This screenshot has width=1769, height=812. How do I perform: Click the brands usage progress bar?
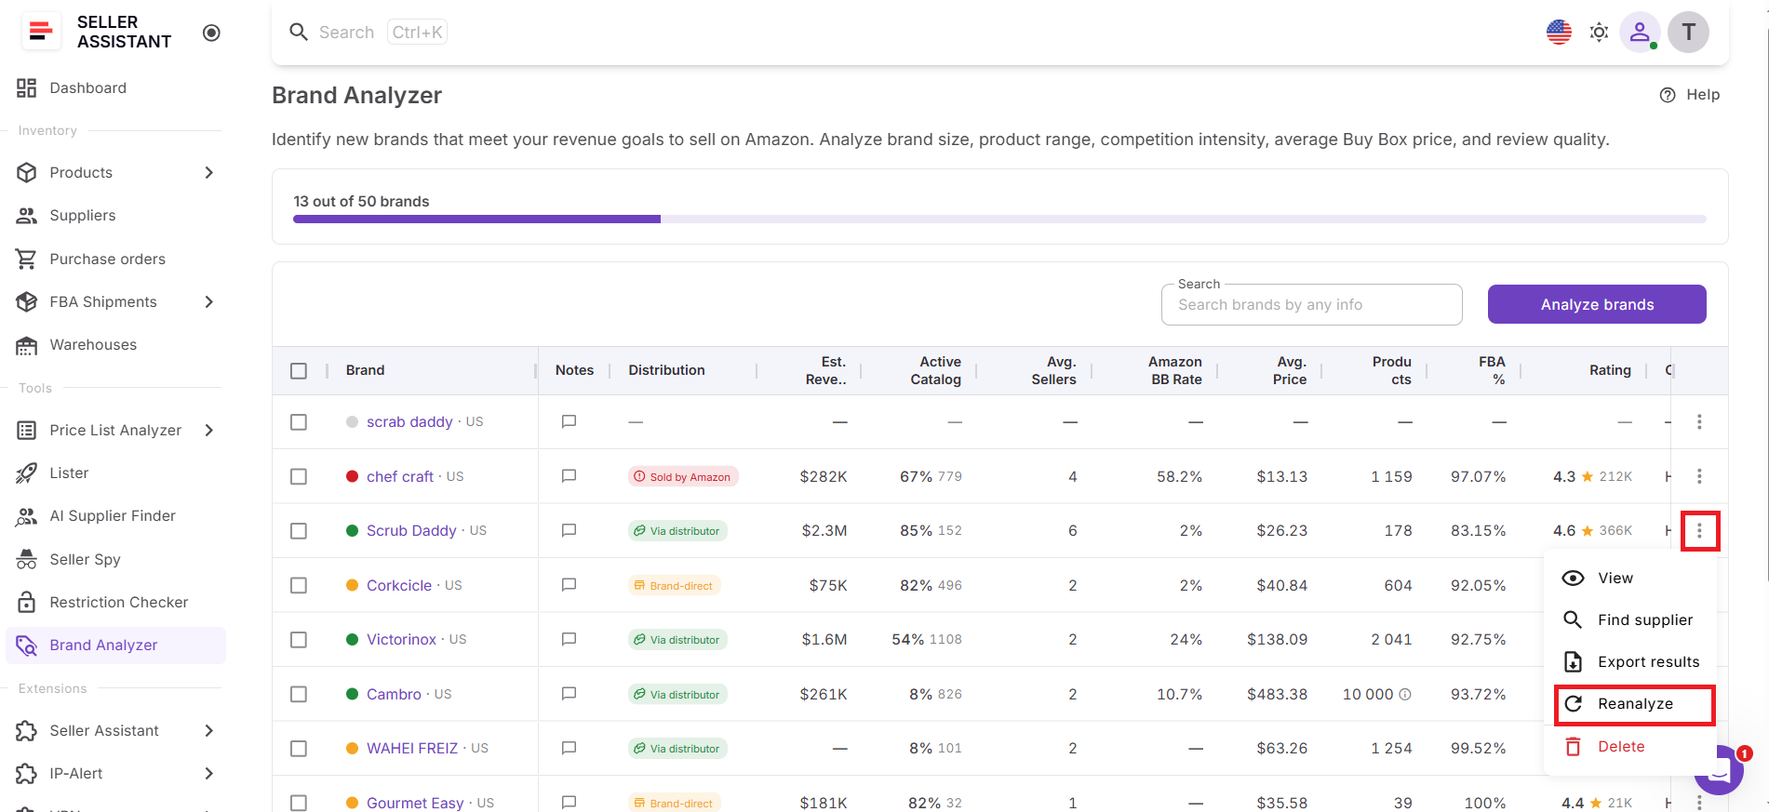click(x=999, y=220)
